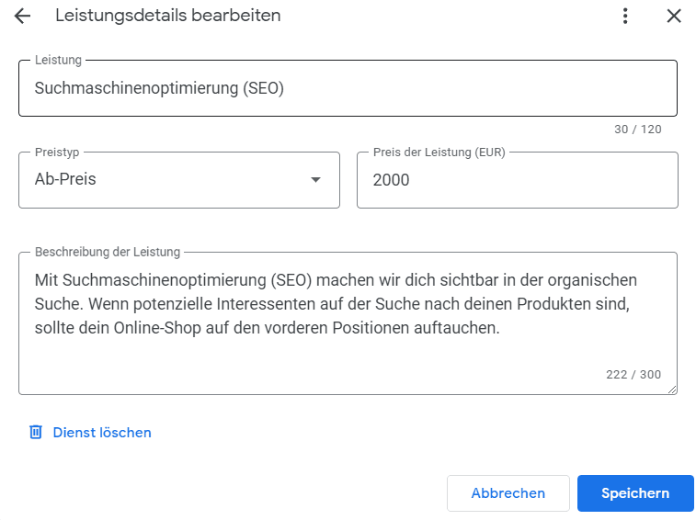
Task: Click the "222 / 300" character counter
Action: pyautogui.click(x=633, y=375)
